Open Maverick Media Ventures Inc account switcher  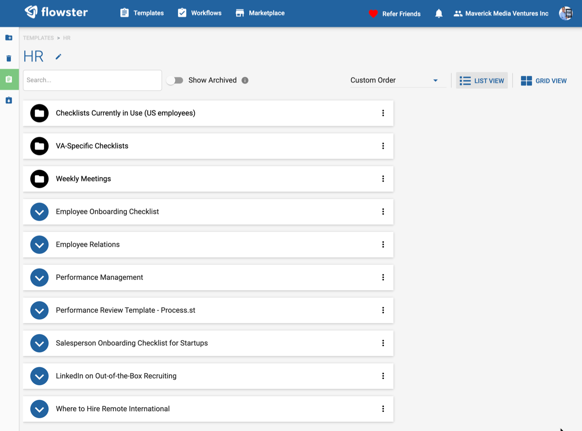501,14
